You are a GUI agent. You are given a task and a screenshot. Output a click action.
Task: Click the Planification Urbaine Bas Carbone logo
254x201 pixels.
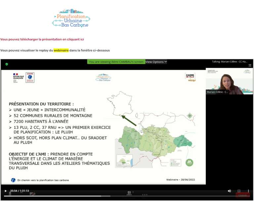coord(71,18)
